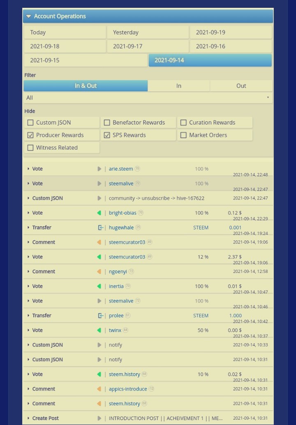Open steem.history link in Comment row
Screen dimensions: 296x425
[x=125, y=403]
